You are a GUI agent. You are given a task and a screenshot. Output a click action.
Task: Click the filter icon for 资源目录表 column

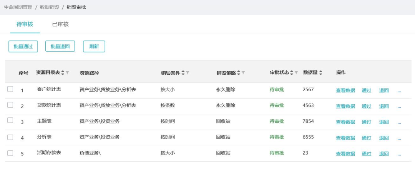click(x=68, y=73)
